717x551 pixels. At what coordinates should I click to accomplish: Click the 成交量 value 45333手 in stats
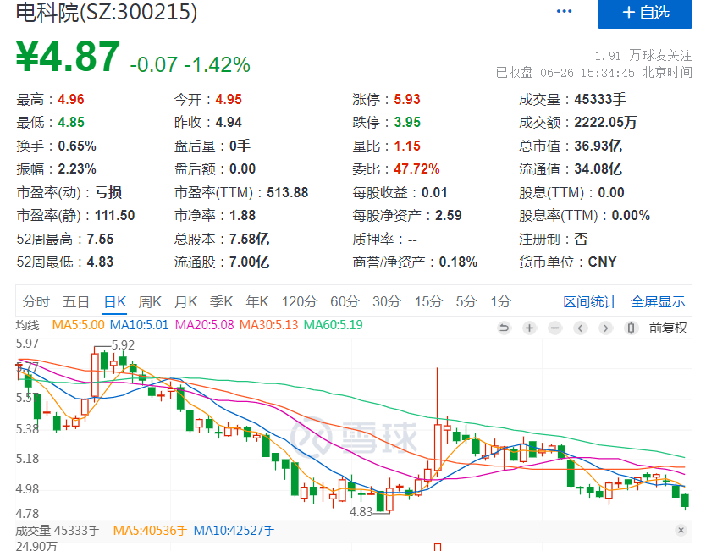[x=600, y=99]
